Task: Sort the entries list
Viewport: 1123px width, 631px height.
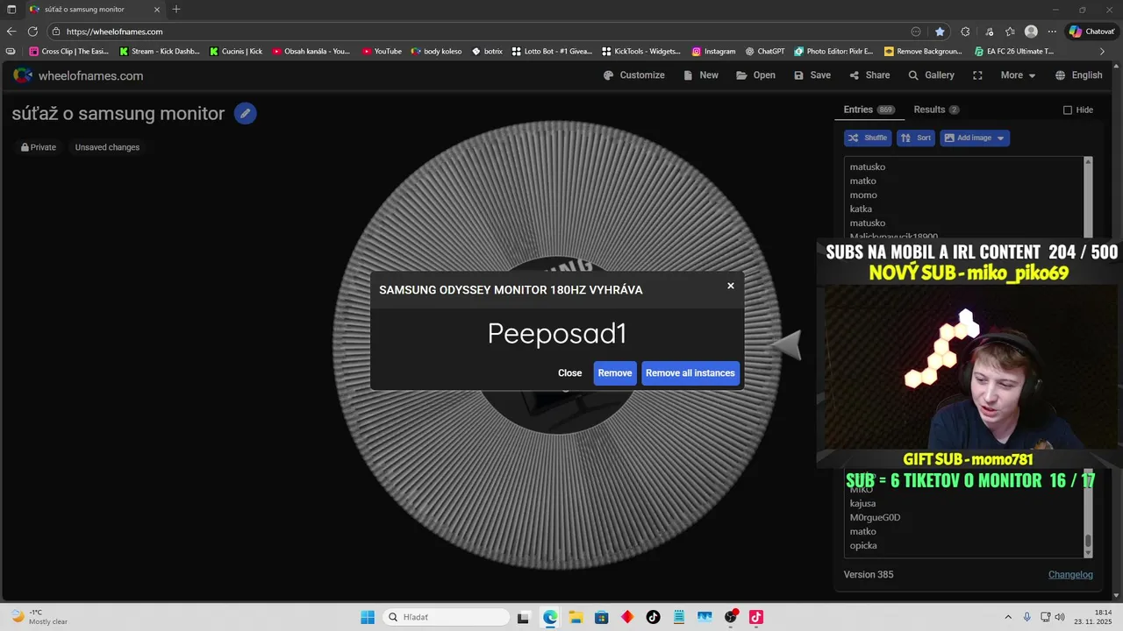Action: [x=915, y=138]
